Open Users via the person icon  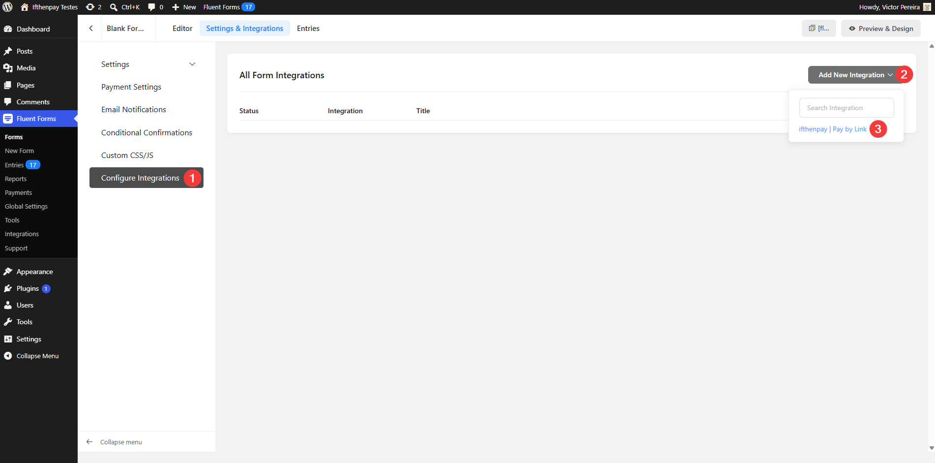(8, 305)
